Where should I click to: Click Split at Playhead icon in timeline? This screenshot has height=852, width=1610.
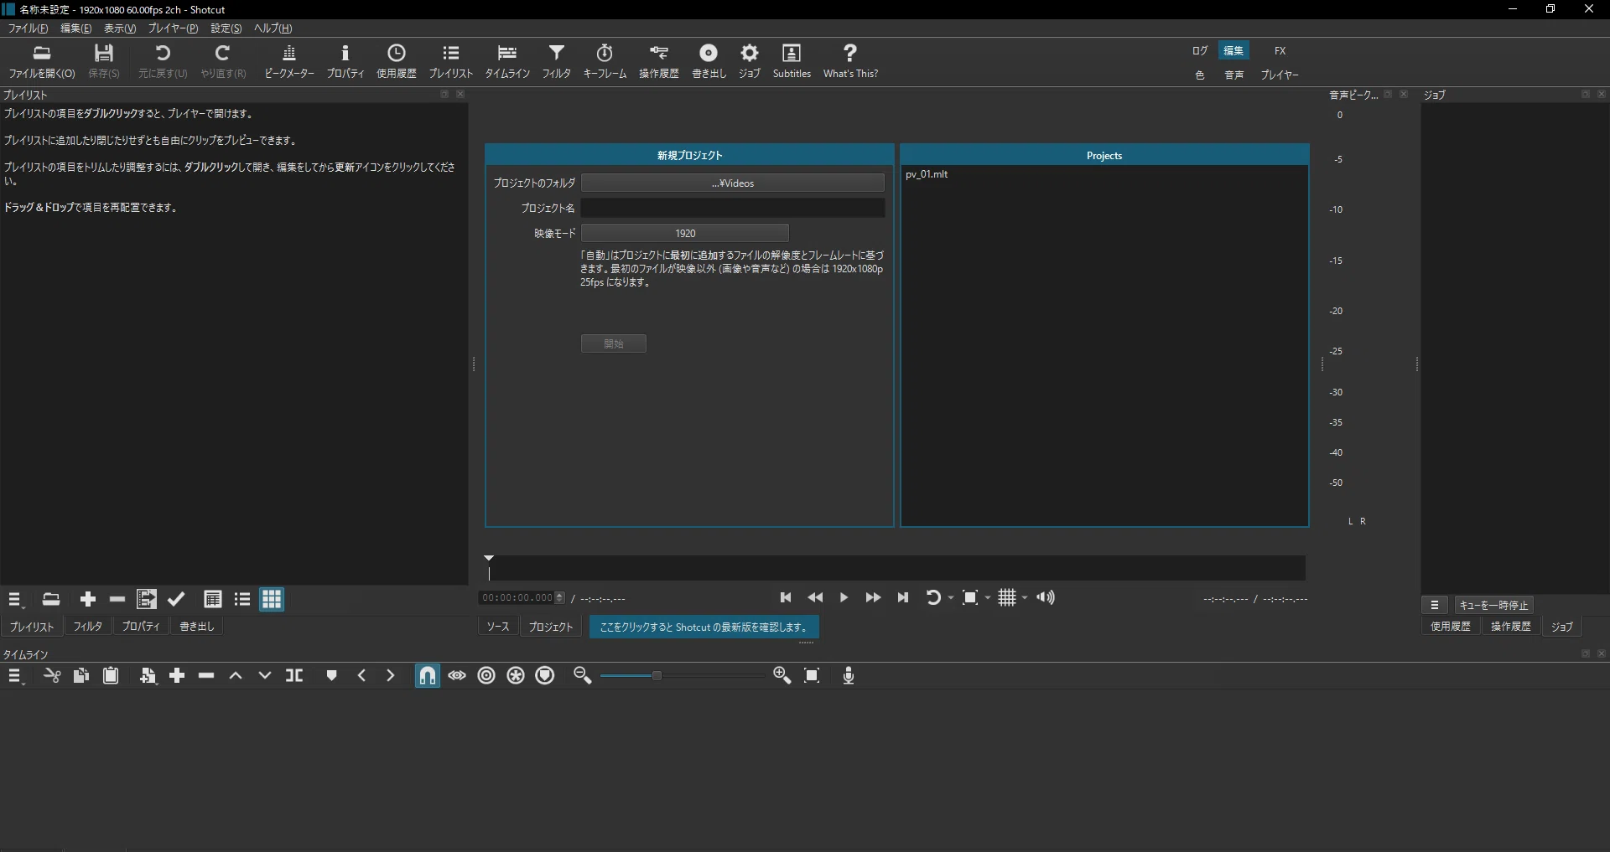point(294,675)
